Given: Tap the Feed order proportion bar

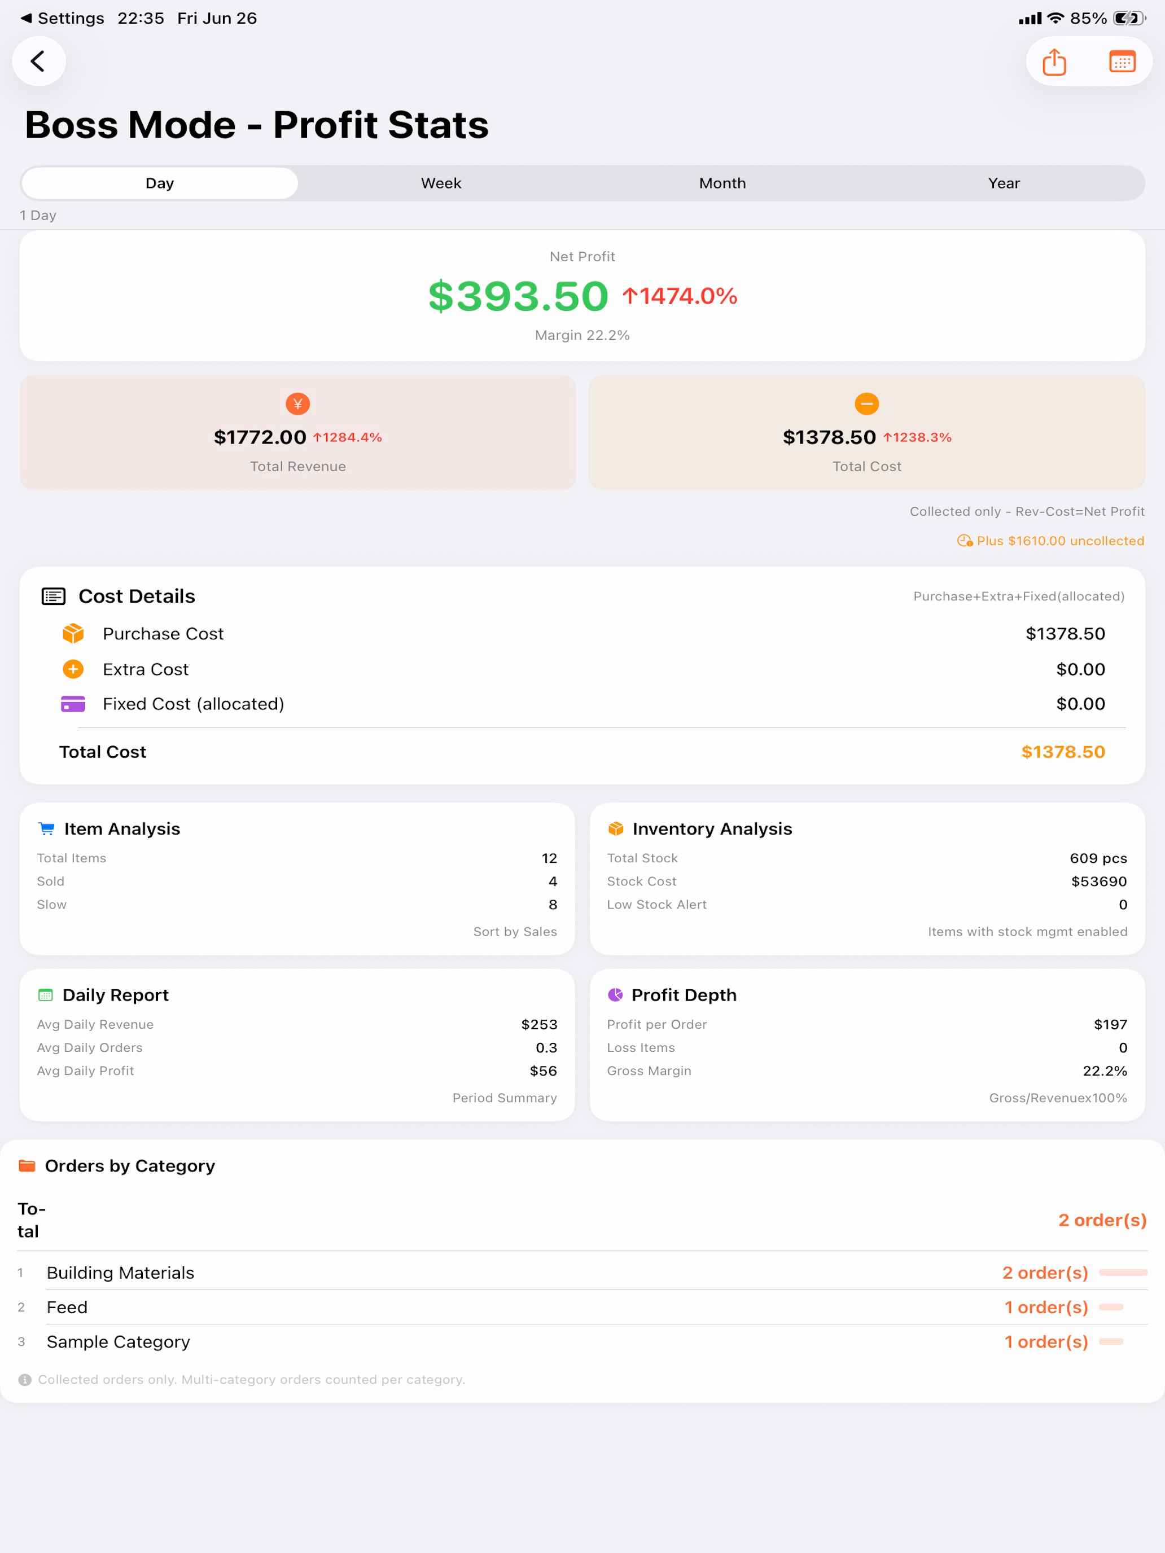Looking at the screenshot, I should [1110, 1308].
